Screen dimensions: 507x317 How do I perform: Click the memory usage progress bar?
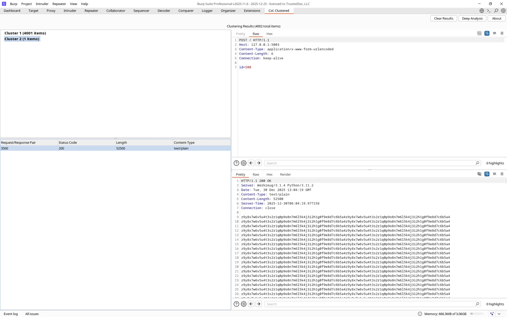[476, 314]
